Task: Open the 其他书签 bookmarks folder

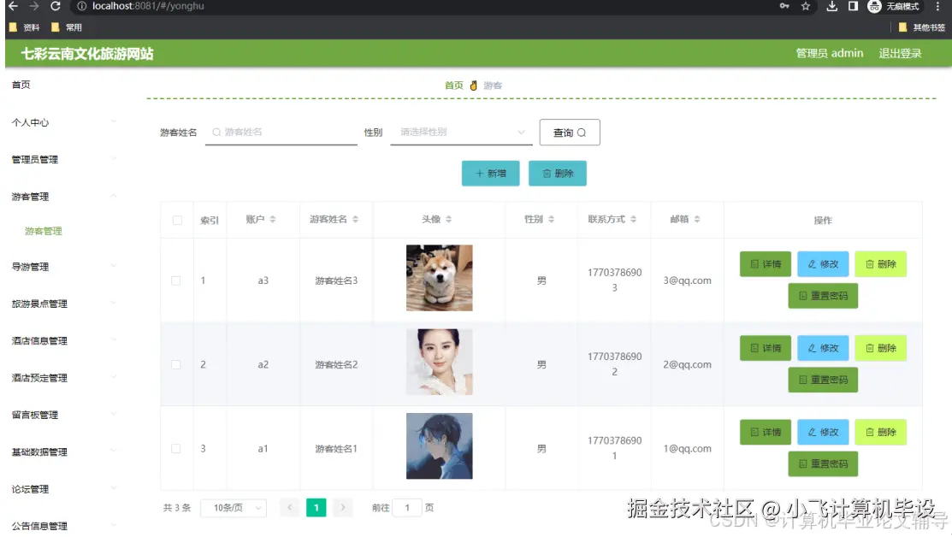Action: click(x=922, y=27)
